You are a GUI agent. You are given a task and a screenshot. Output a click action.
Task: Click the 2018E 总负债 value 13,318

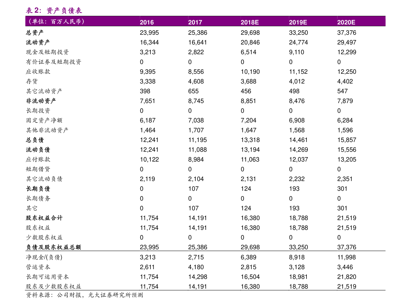pos(250,140)
